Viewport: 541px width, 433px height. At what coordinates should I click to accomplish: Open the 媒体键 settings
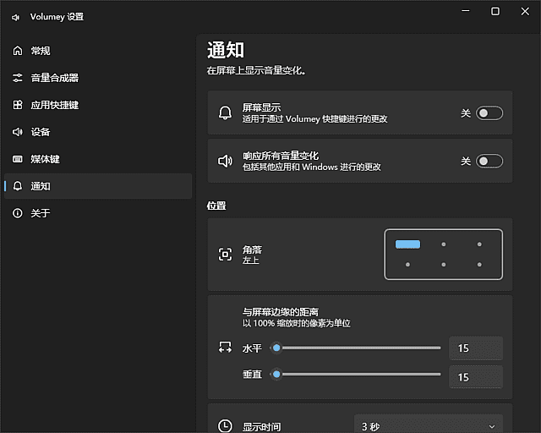pos(98,159)
